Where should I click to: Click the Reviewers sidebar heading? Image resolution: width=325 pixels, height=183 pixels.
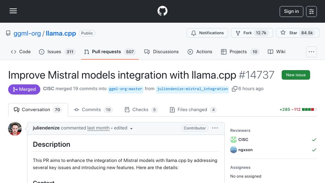(240, 130)
